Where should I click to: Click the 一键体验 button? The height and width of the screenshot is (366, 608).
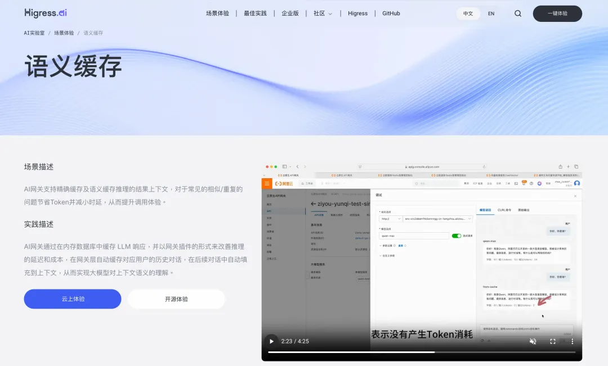[557, 13]
